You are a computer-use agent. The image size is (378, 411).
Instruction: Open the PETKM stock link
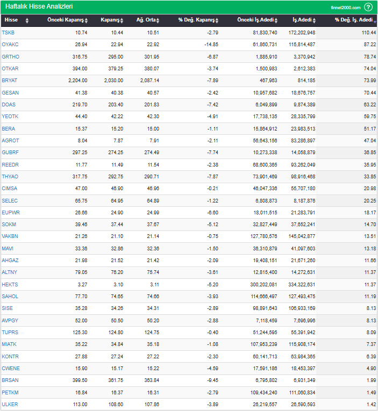coord(10,392)
